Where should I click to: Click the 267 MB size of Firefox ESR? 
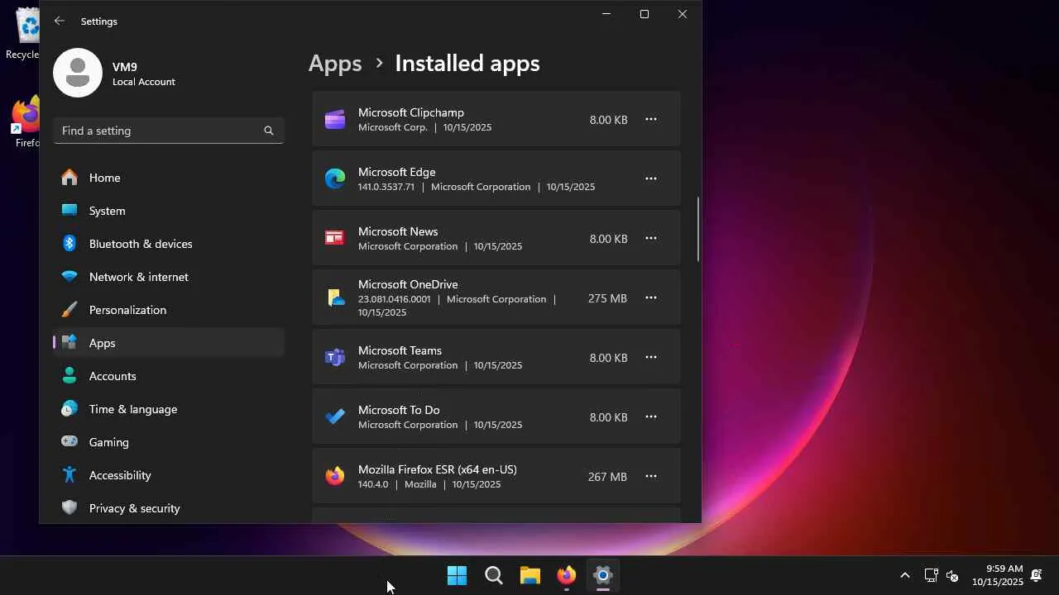[608, 477]
